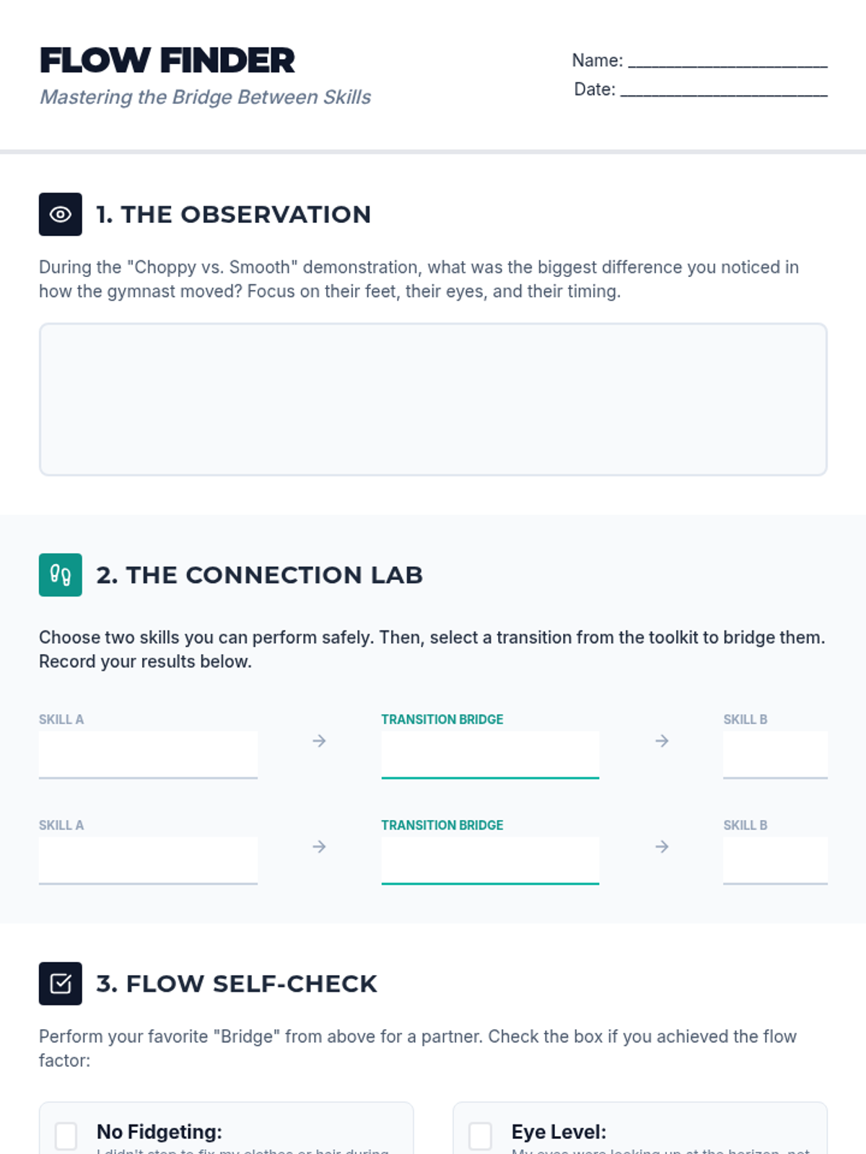Click the second Skill A input field
Image resolution: width=866 pixels, height=1154 pixels.
tap(148, 860)
